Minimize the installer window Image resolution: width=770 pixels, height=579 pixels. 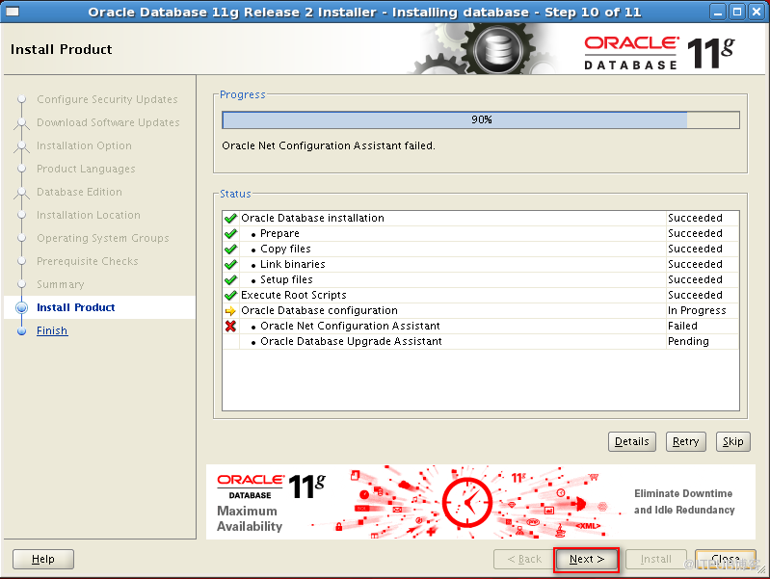pyautogui.click(x=718, y=12)
